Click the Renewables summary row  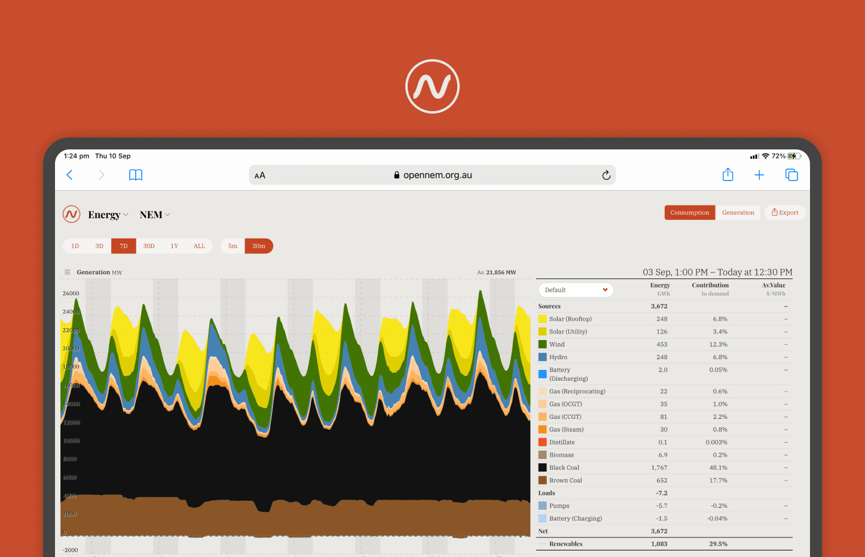coord(664,544)
